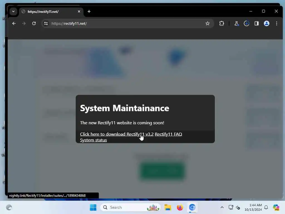Close the browser window
The image size is (285, 214).
(x=276, y=11)
